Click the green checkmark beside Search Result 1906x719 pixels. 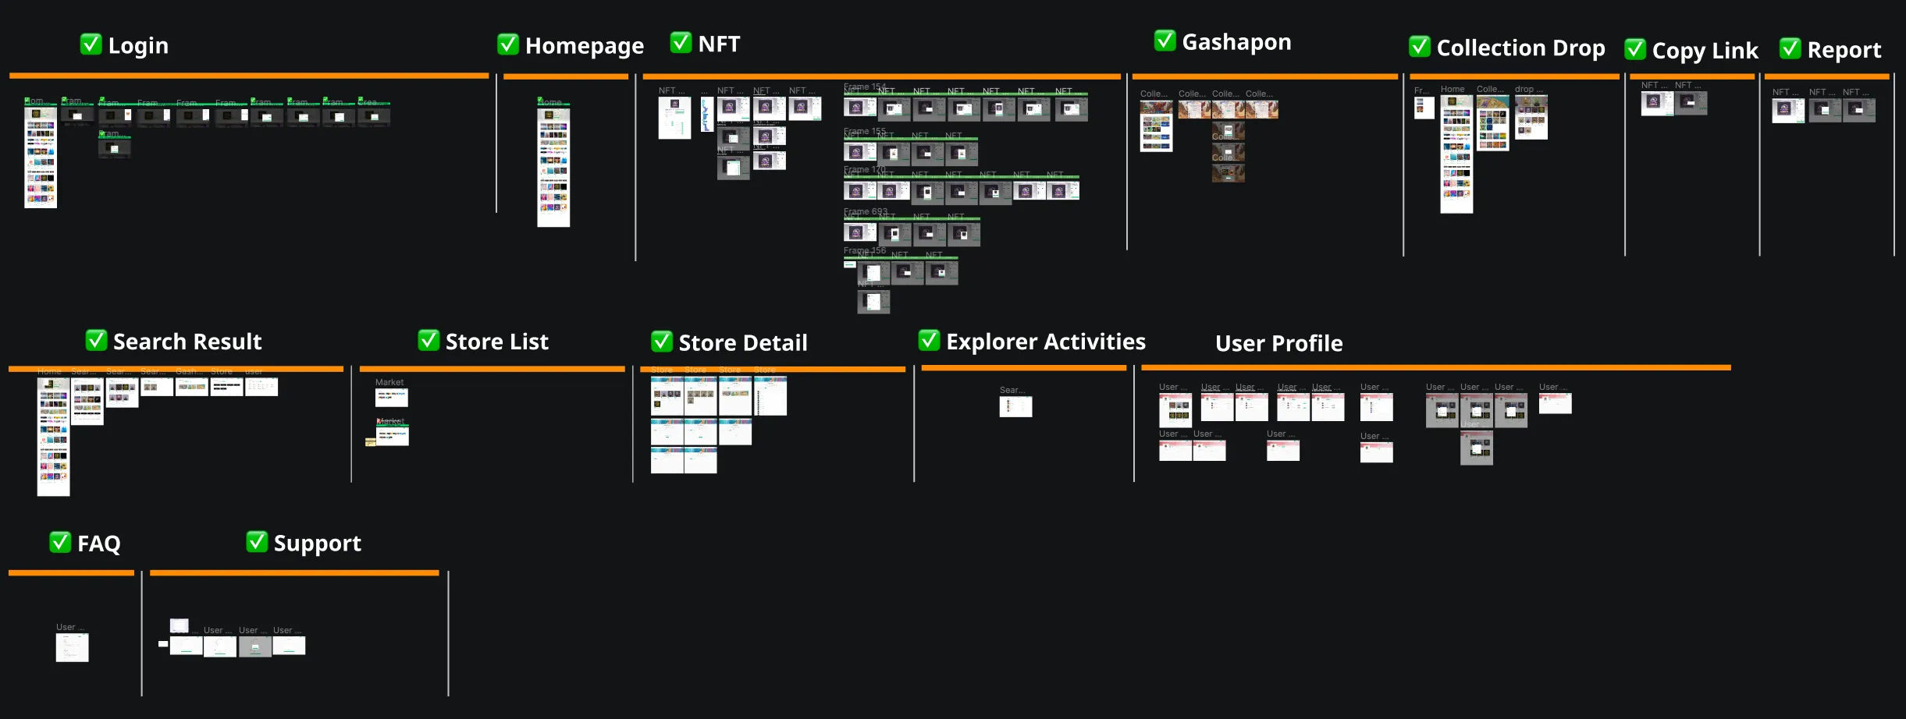97,339
